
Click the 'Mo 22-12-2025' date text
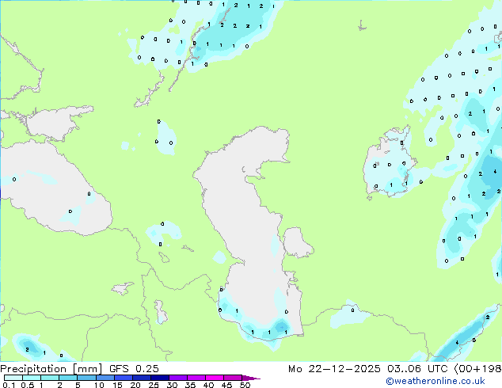pyautogui.click(x=334, y=369)
